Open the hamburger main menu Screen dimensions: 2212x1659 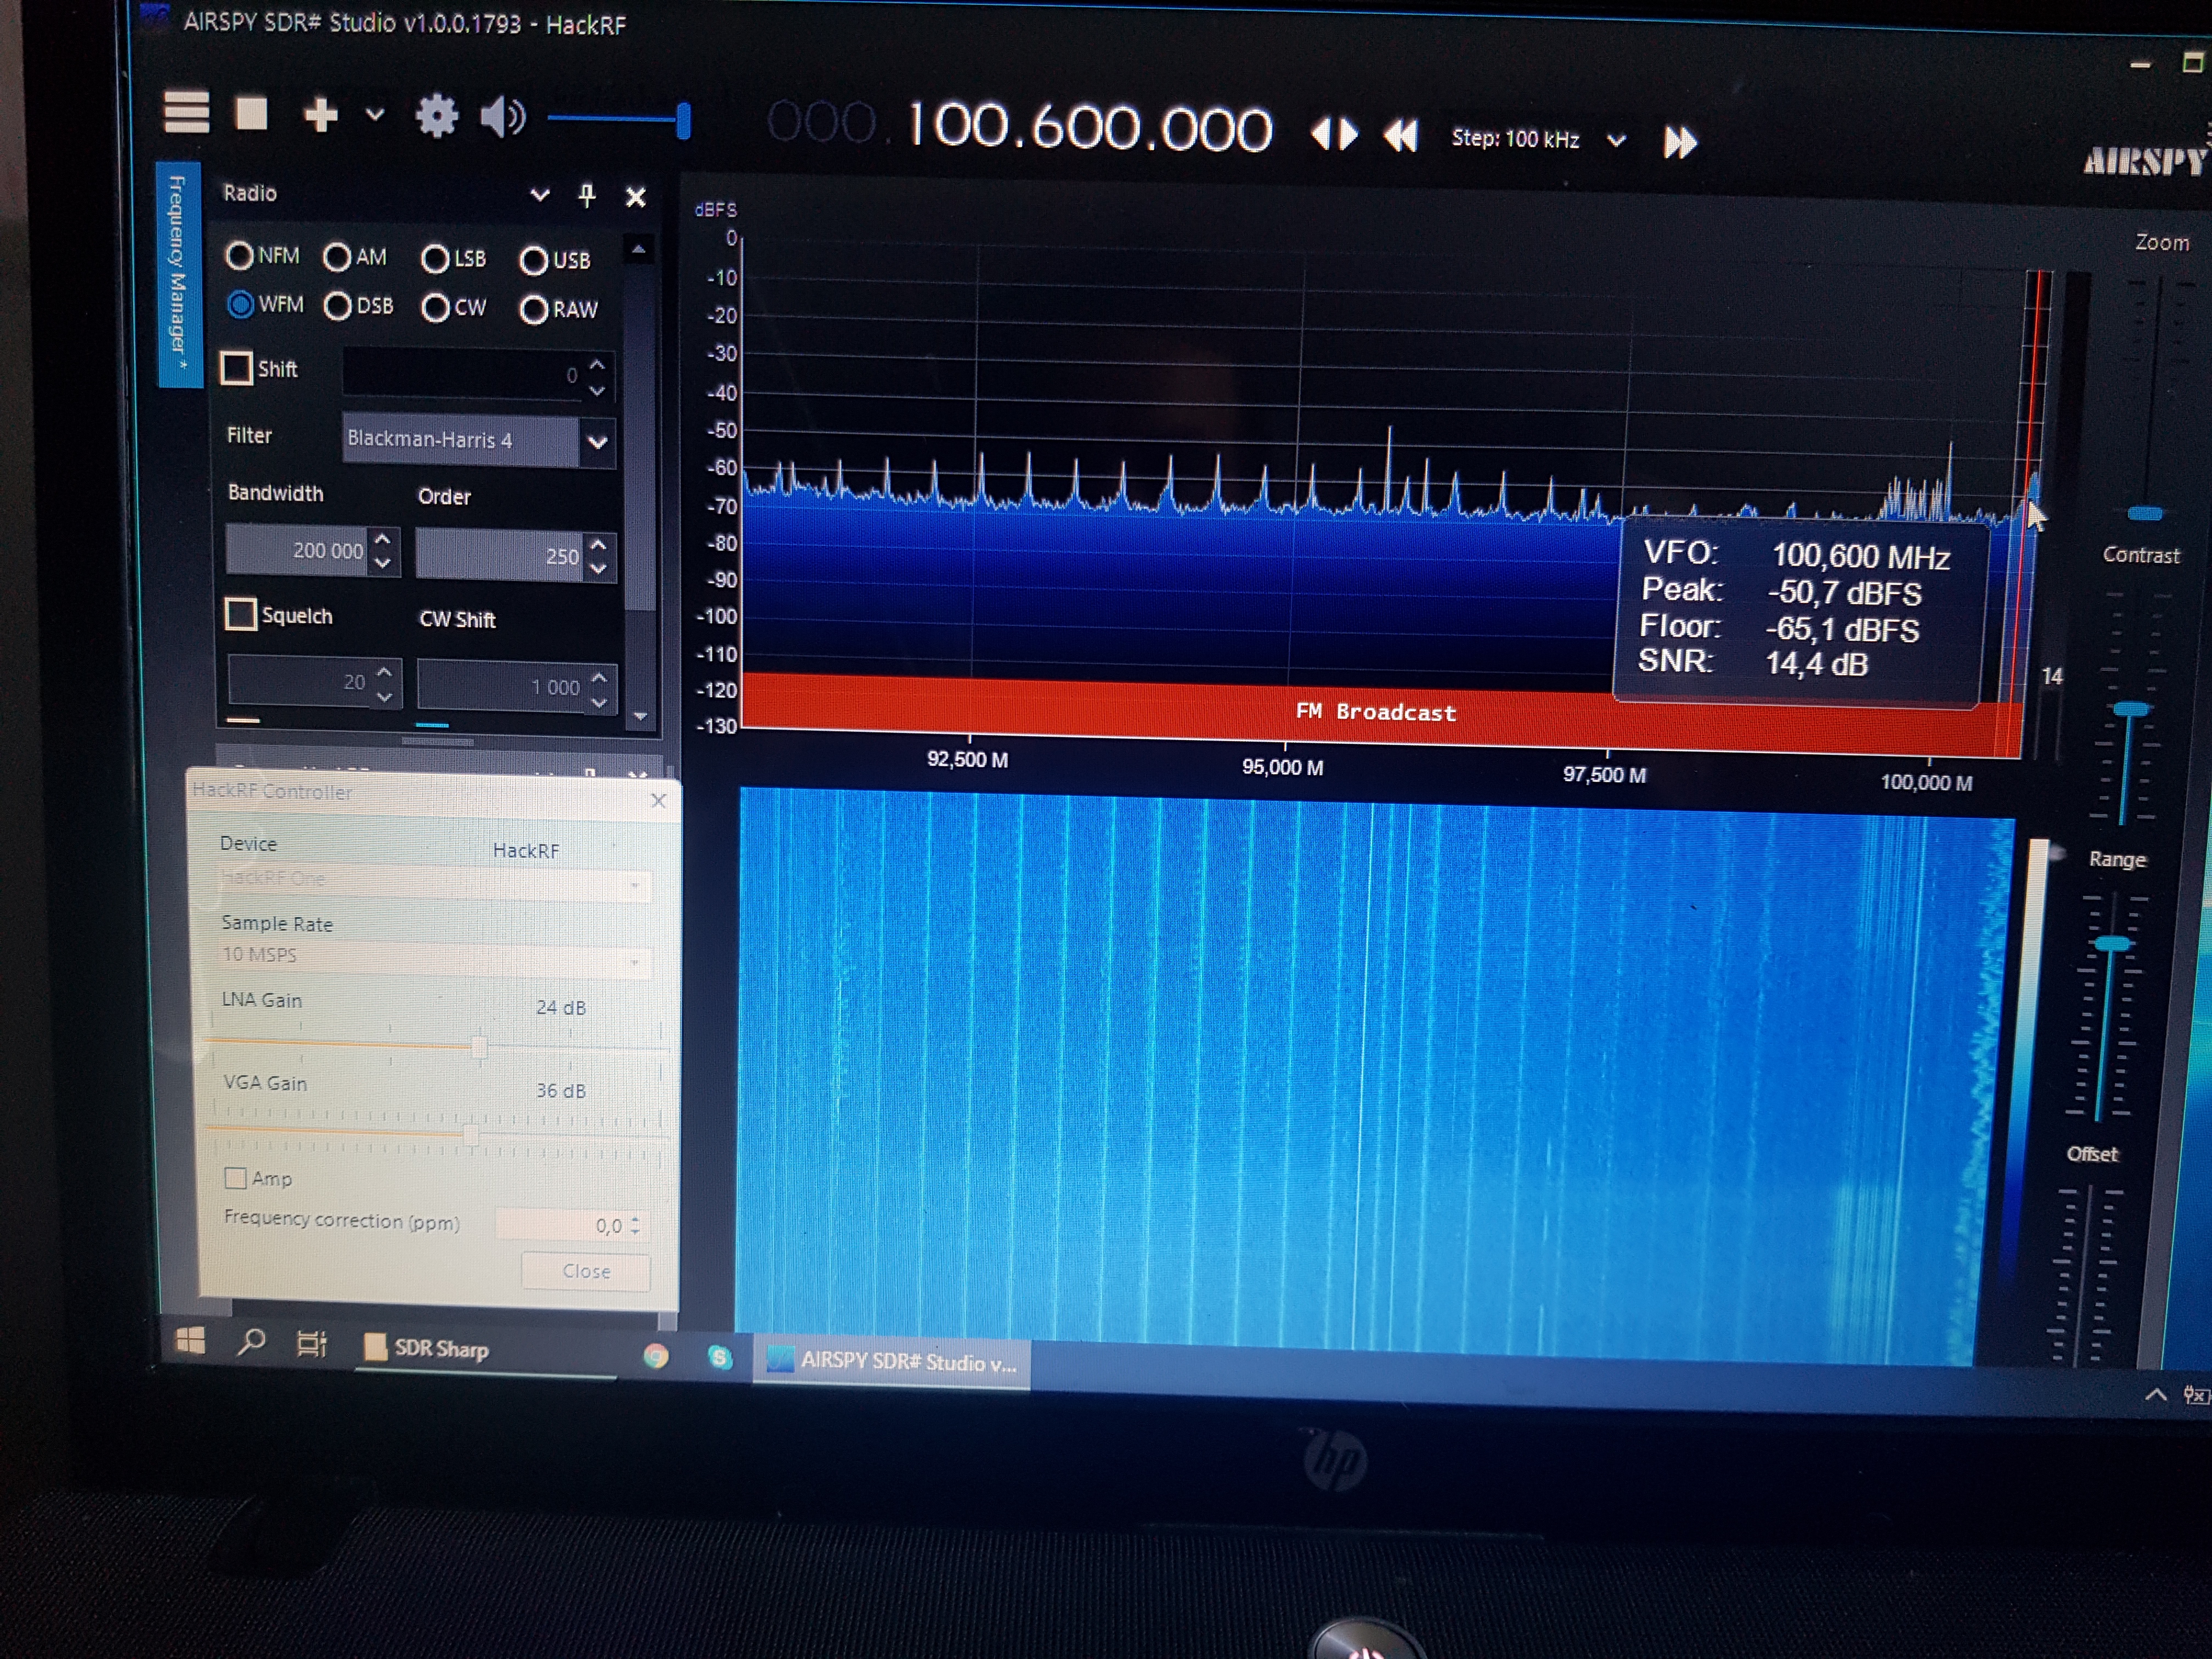click(187, 112)
